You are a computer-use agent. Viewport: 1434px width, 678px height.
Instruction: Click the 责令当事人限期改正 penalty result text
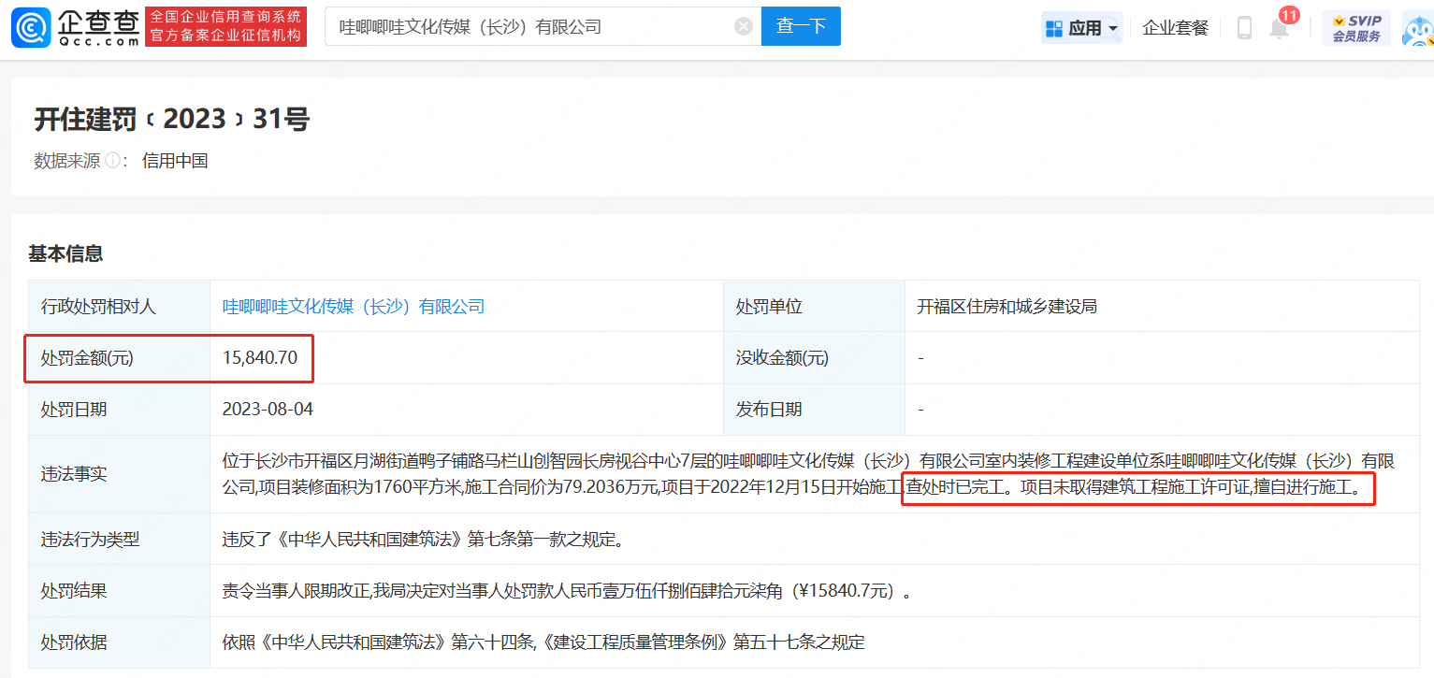[567, 591]
